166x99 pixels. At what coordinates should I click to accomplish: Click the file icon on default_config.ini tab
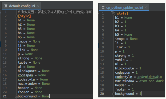6,6
